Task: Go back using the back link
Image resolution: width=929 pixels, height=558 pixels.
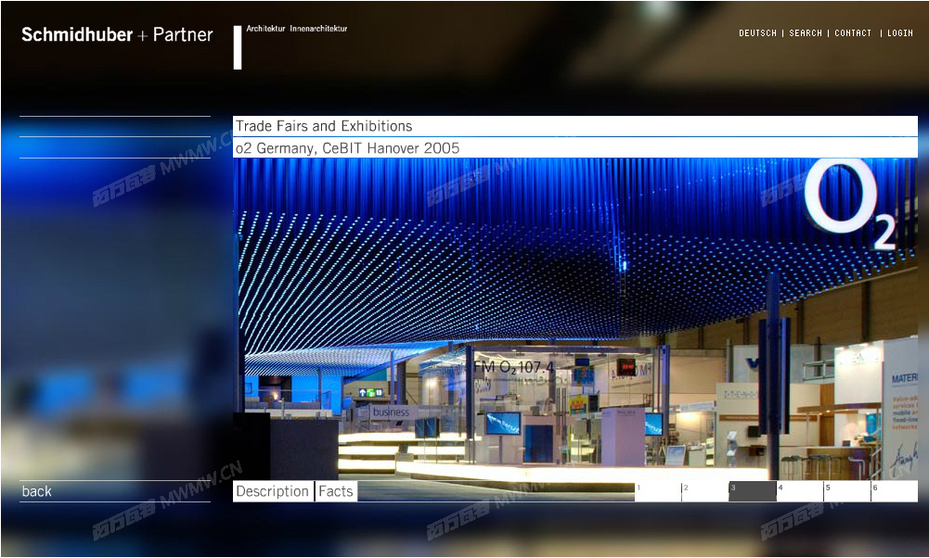Action: click(37, 491)
